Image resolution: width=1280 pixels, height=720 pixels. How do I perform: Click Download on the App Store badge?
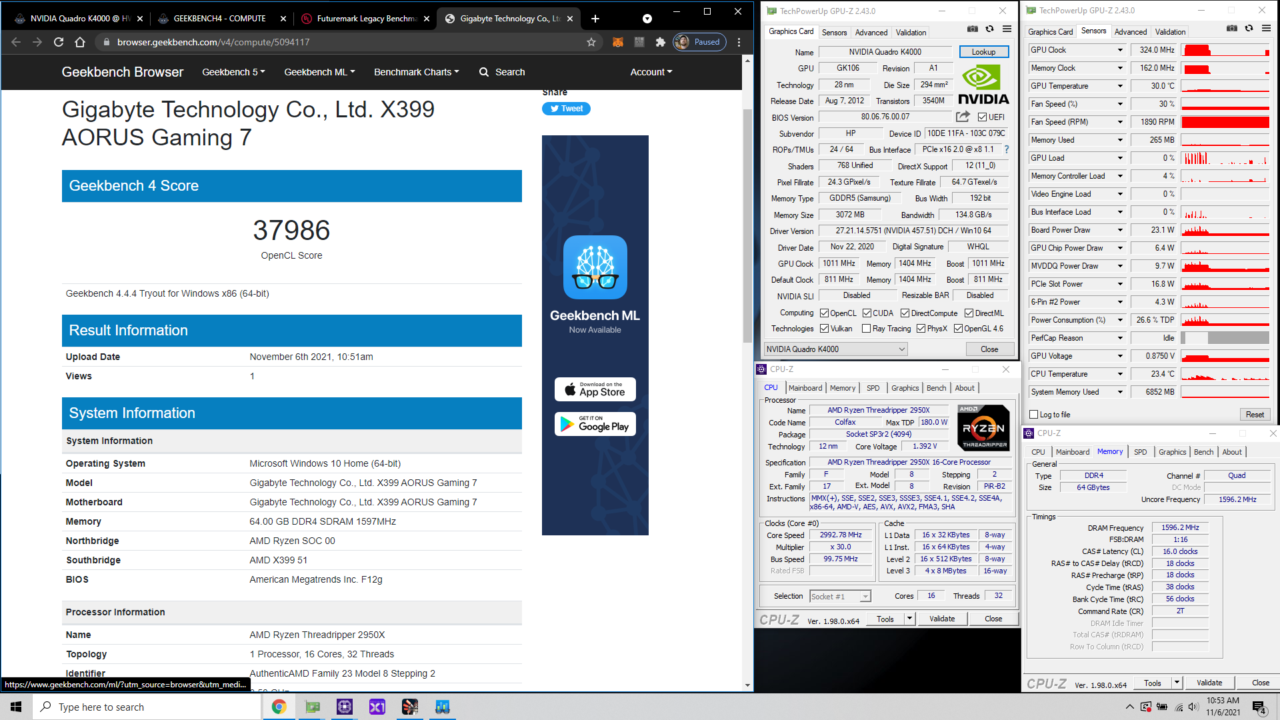(x=595, y=389)
